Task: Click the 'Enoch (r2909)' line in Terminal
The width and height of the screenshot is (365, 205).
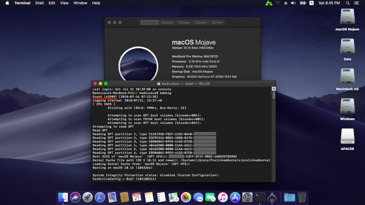Action: [x=125, y=97]
